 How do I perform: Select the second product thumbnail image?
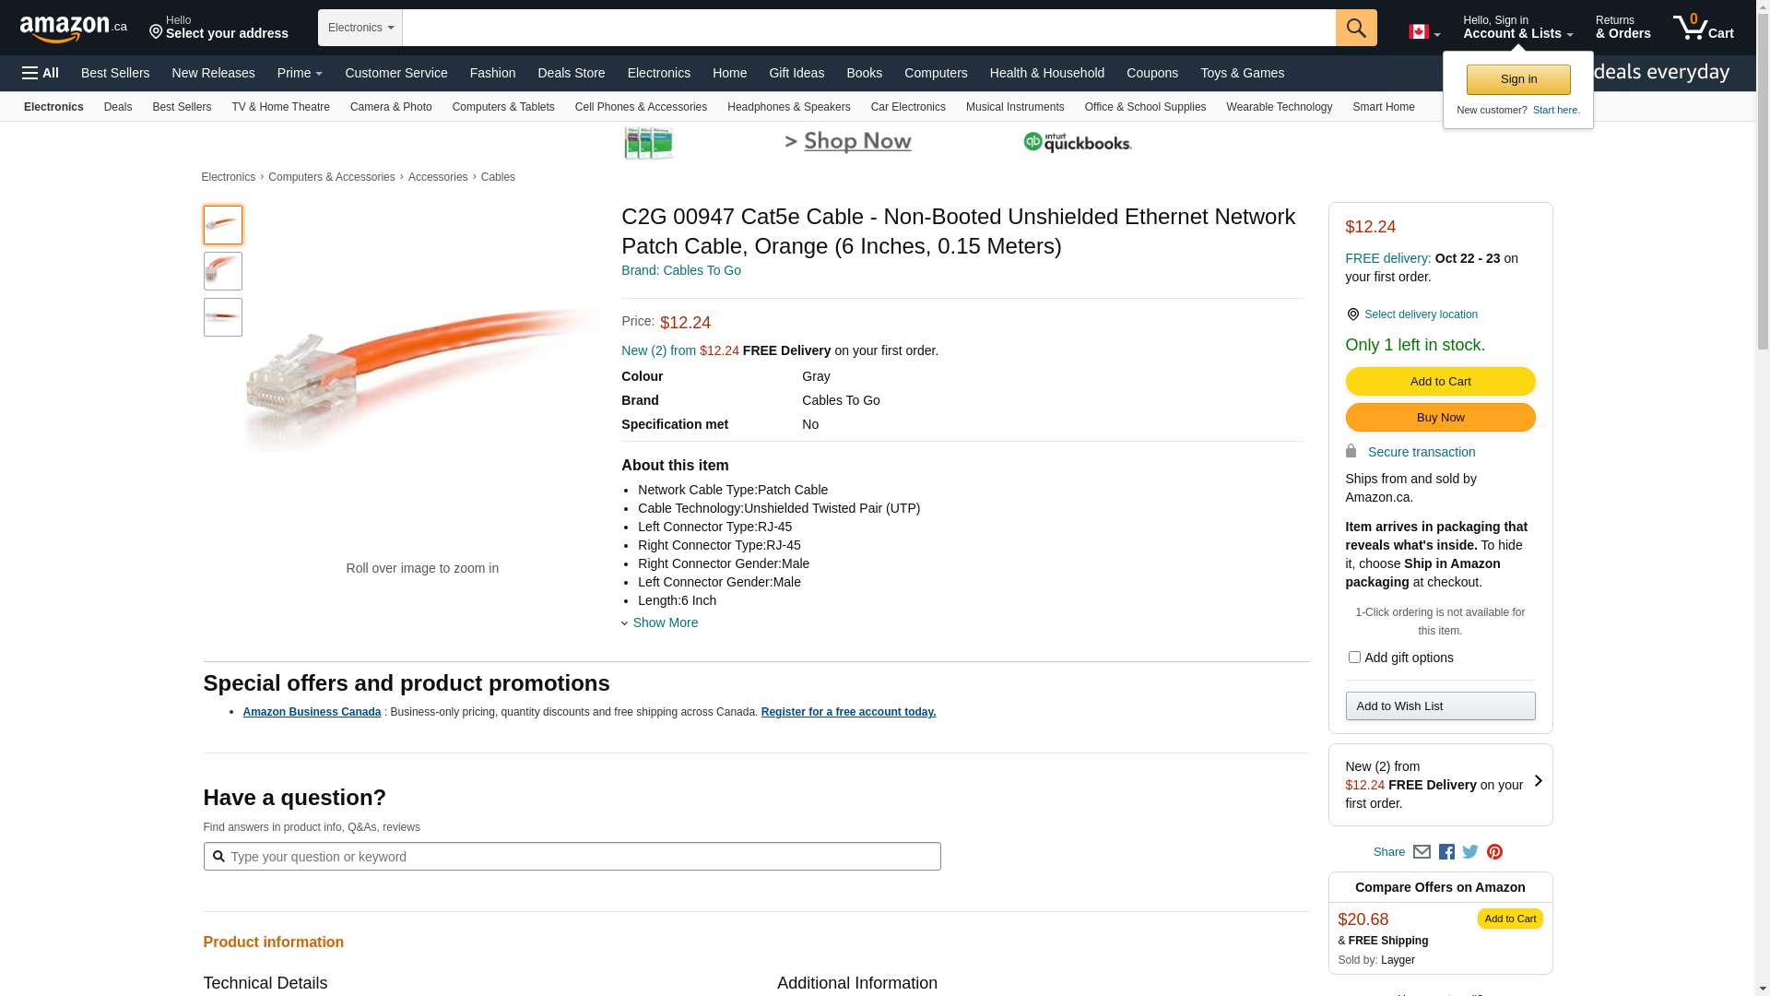coord(223,271)
